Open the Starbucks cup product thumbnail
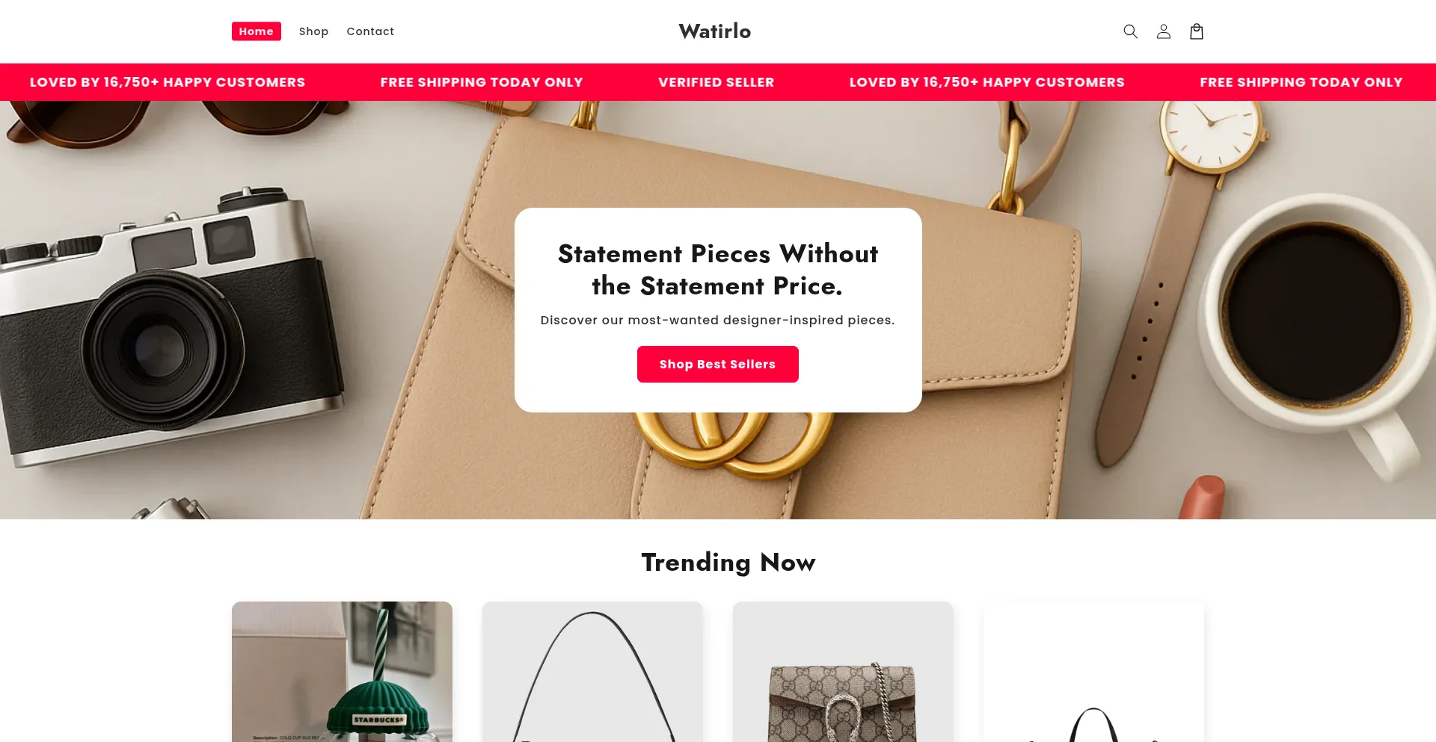The image size is (1436, 742). [x=342, y=672]
